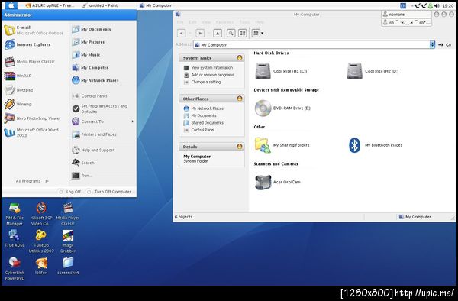
Task: Open True ADSL desktop shortcut
Action: [x=15, y=239]
